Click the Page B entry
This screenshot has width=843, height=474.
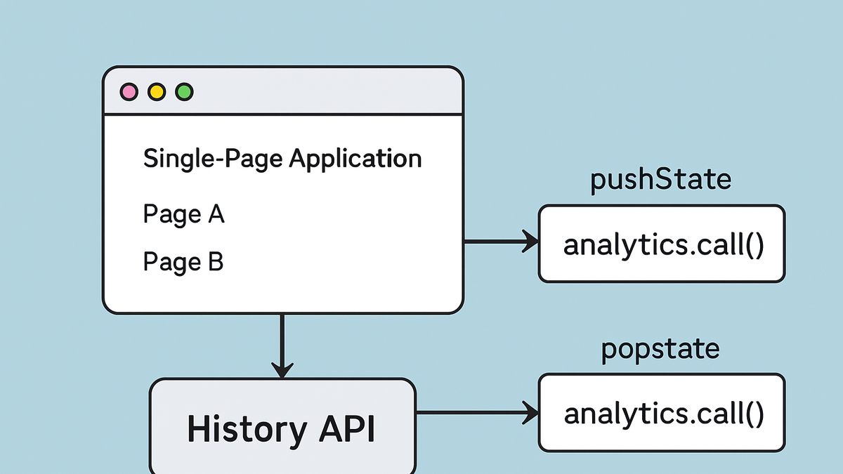[183, 262]
